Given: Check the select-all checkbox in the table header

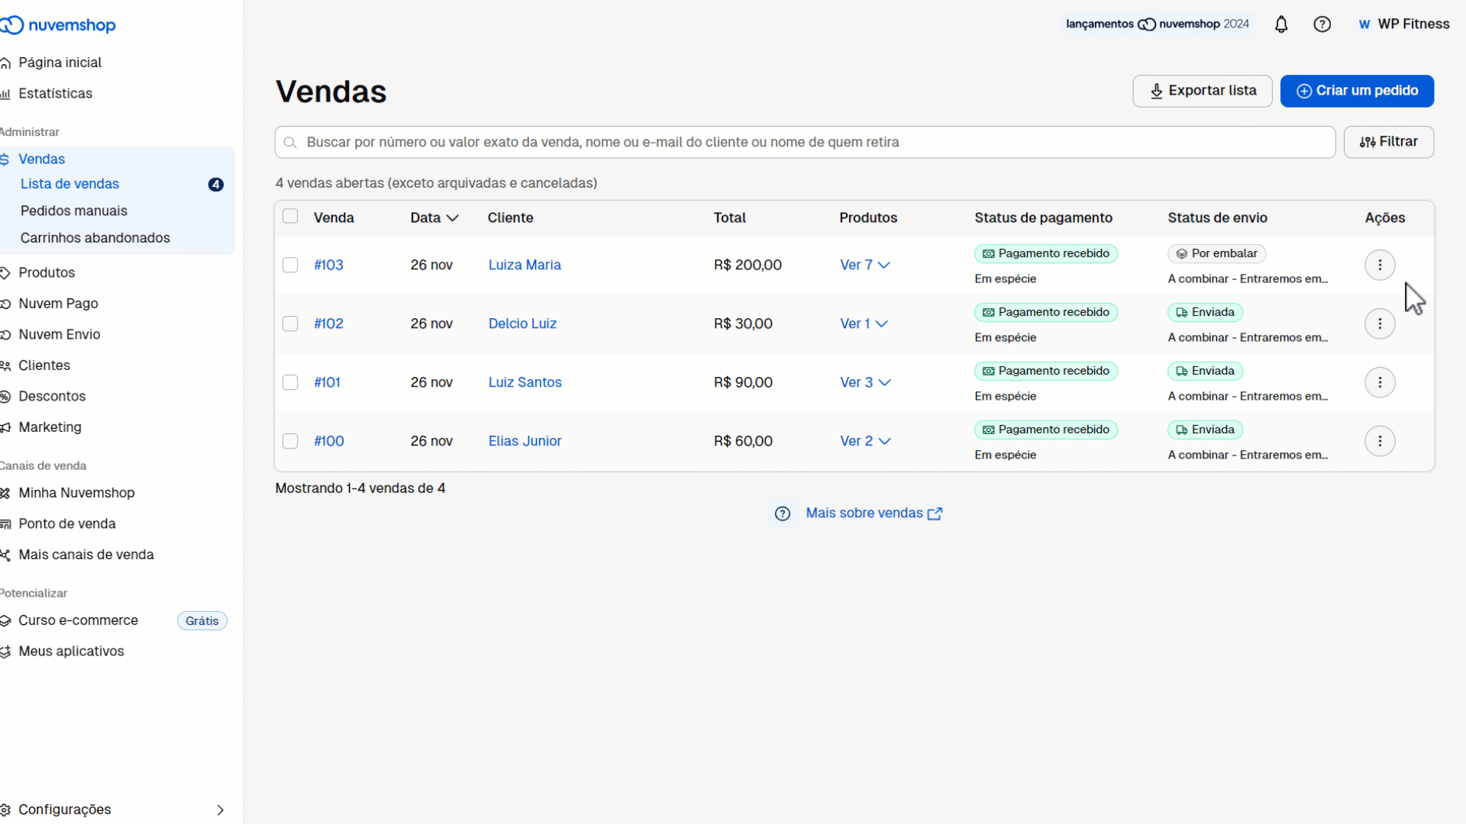Looking at the screenshot, I should [x=290, y=216].
